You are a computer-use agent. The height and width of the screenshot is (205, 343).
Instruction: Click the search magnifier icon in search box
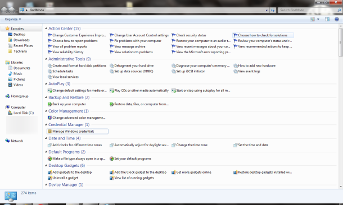click(x=339, y=10)
